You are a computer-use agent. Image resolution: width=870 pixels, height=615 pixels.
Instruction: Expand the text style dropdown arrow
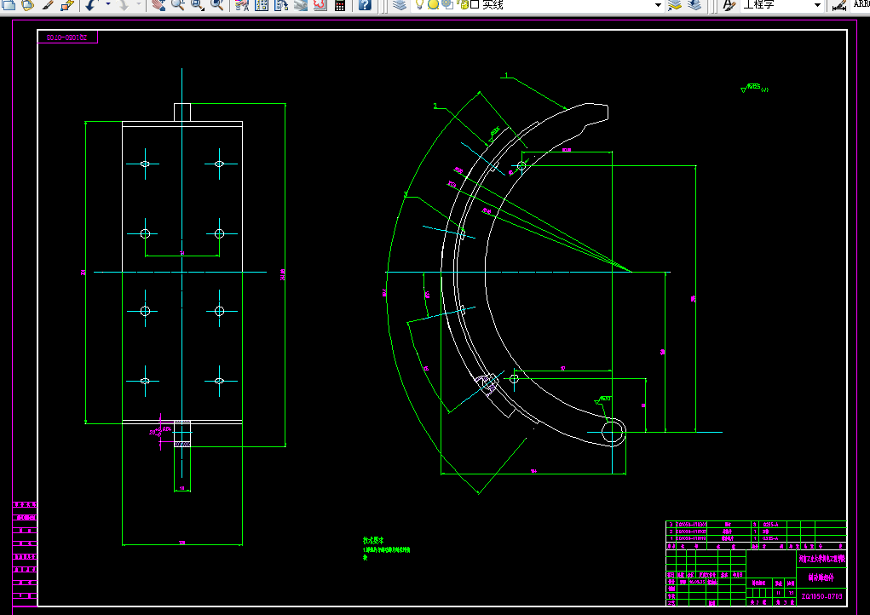pyautogui.click(x=817, y=5)
